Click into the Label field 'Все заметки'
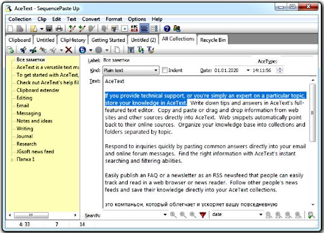The width and height of the screenshot is (324, 233). (x=177, y=60)
